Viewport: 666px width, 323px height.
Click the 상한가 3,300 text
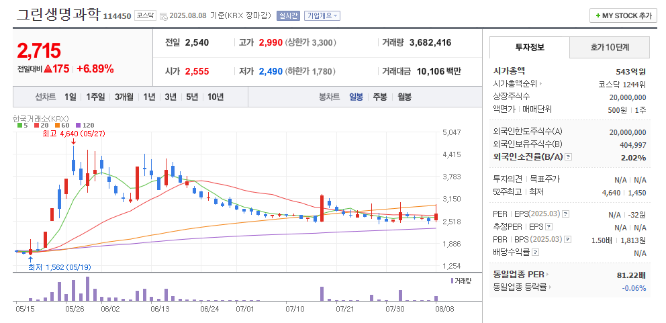click(310, 42)
